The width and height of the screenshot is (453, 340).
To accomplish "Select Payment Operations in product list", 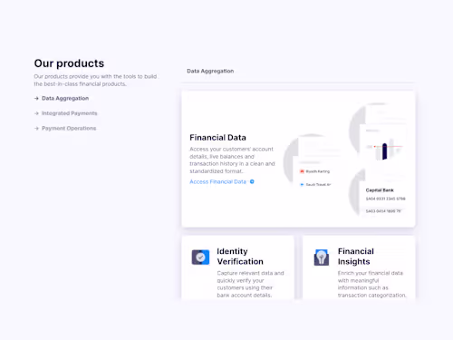I will click(x=69, y=129).
